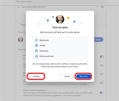Select the Bookmarks row label
119x101 pixels.
click(x=44, y=40)
